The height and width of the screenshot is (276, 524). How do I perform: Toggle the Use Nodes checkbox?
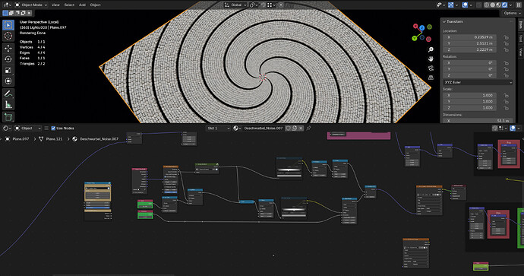53,128
